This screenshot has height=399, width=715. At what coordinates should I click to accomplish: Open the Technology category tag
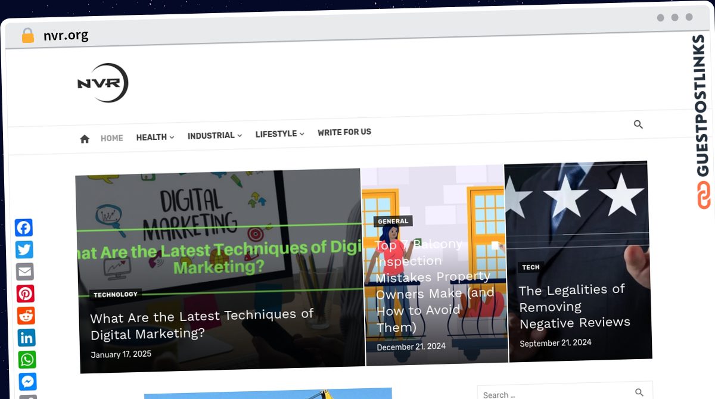point(116,294)
